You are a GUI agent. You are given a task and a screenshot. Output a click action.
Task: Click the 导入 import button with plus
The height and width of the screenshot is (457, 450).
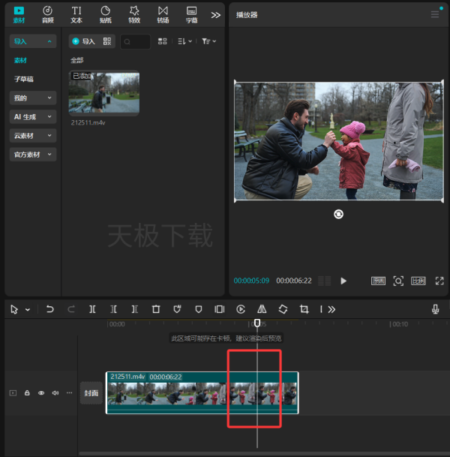pos(84,41)
